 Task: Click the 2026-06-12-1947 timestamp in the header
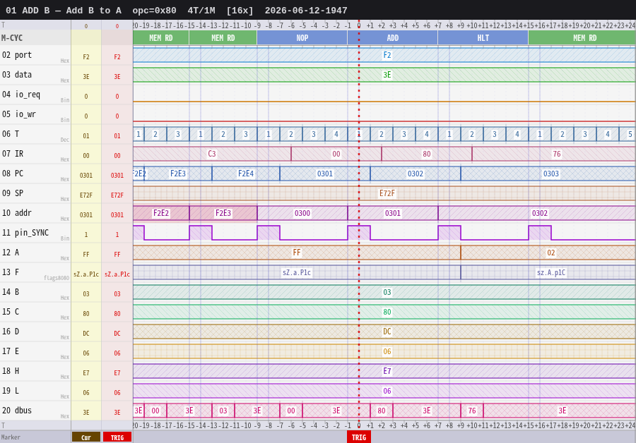[x=306, y=11]
